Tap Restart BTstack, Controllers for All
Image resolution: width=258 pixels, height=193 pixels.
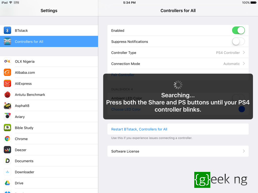click(139, 129)
